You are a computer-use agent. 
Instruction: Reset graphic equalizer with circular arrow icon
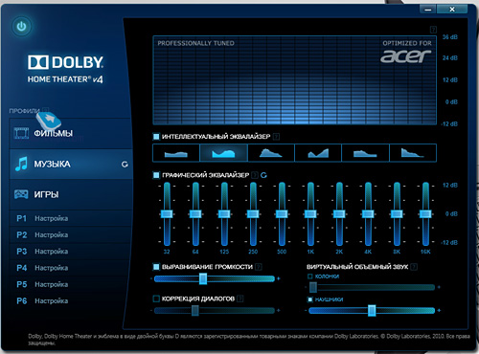(x=263, y=175)
